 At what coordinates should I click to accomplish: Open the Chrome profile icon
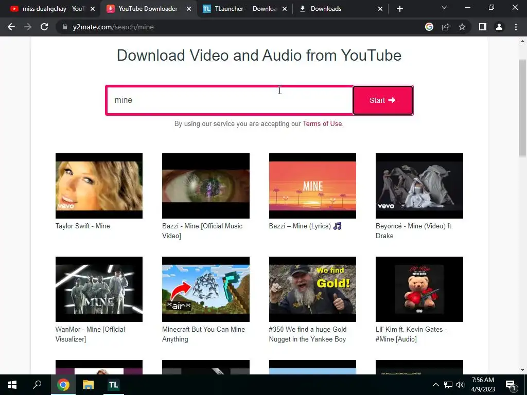click(499, 27)
